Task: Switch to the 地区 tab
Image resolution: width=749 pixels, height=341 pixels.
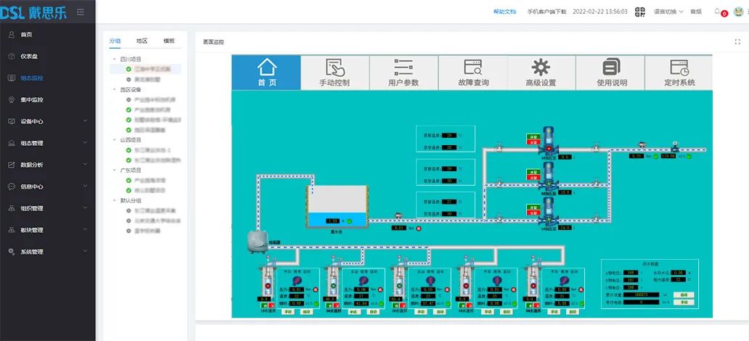Action: (142, 41)
